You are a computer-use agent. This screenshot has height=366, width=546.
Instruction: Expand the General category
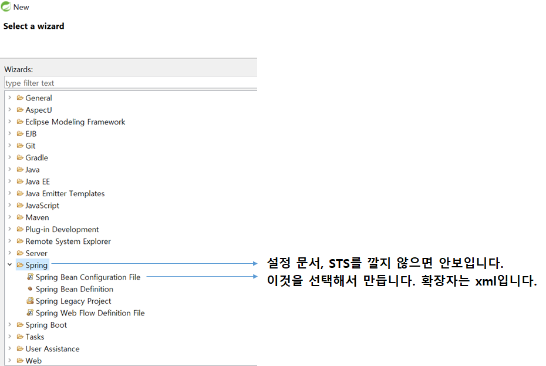tap(10, 98)
